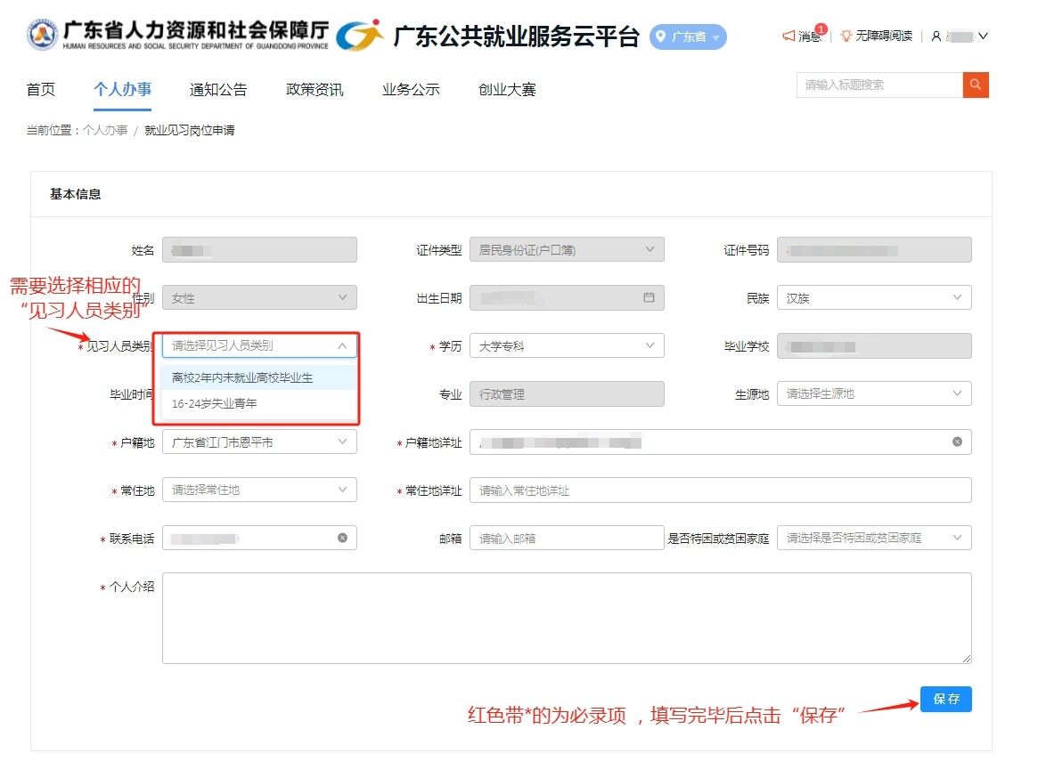Expand the 常住地 dropdown
The height and width of the screenshot is (770, 1046).
coord(259,490)
